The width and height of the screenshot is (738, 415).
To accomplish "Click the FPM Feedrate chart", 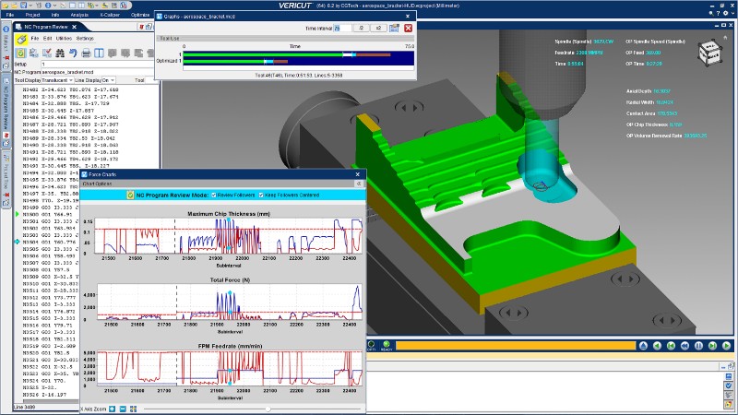I will pyautogui.click(x=230, y=368).
